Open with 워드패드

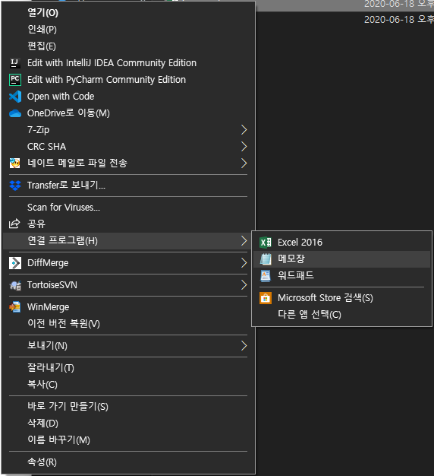pos(341,276)
